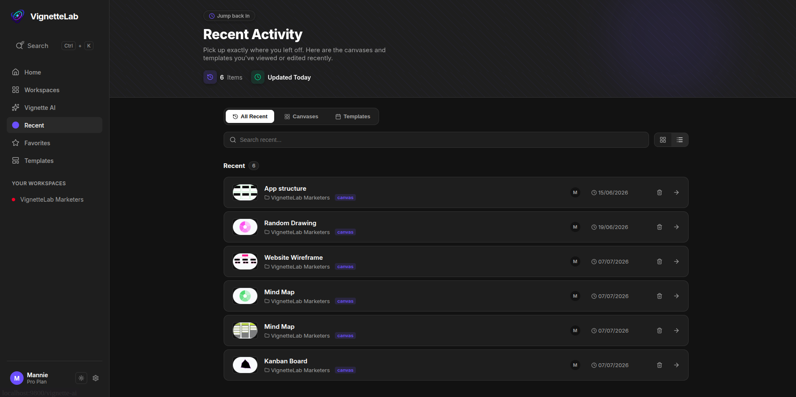
Task: Toggle the light/dark theme button
Action: [x=81, y=378]
